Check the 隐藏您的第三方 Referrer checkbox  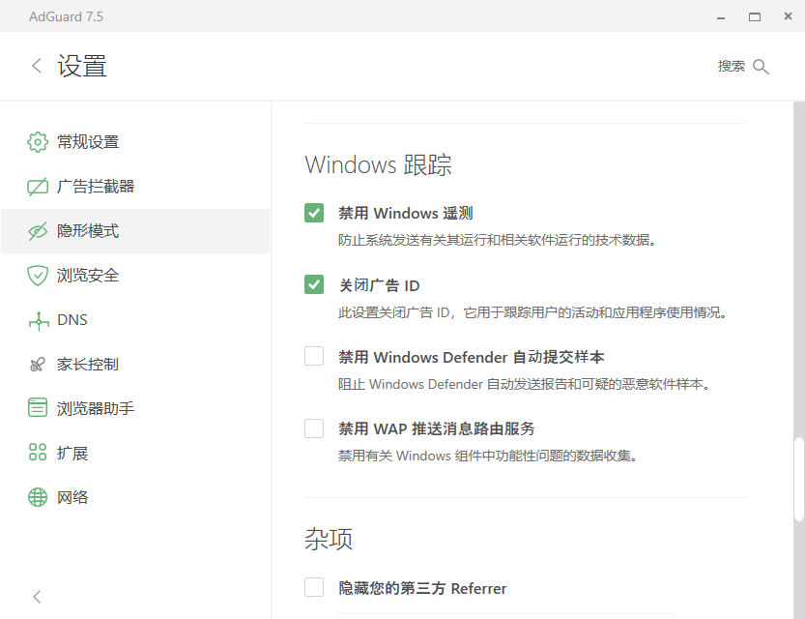[314, 587]
